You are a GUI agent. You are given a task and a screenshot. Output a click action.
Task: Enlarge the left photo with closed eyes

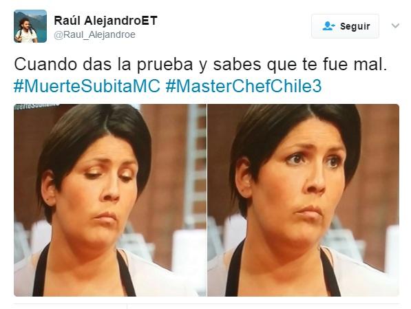point(110,200)
